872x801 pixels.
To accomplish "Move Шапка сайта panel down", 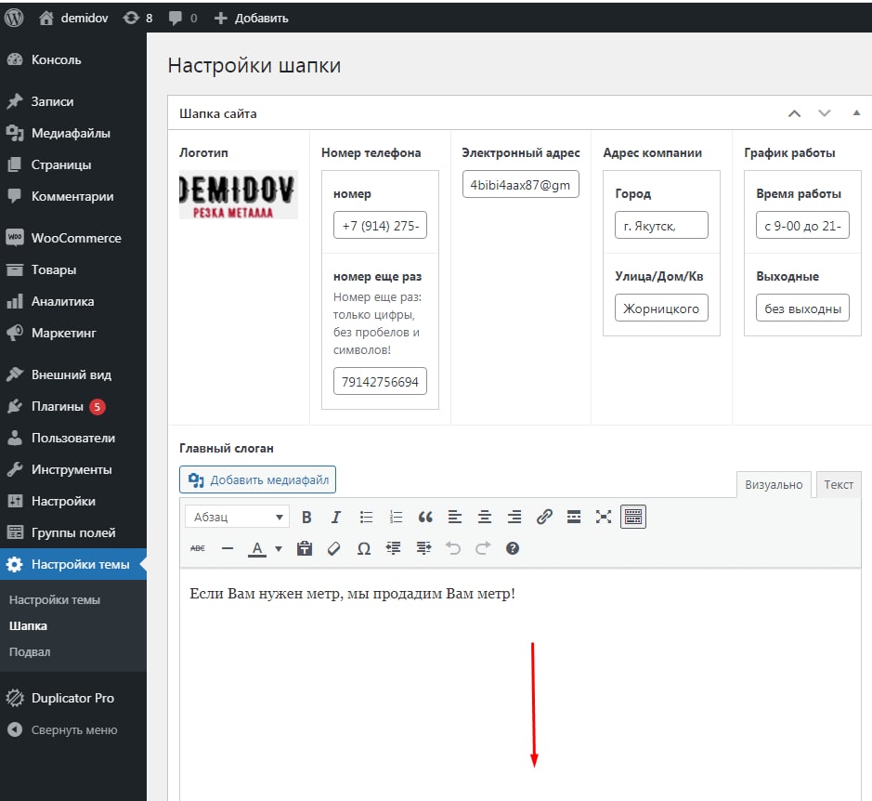I will 824,113.
